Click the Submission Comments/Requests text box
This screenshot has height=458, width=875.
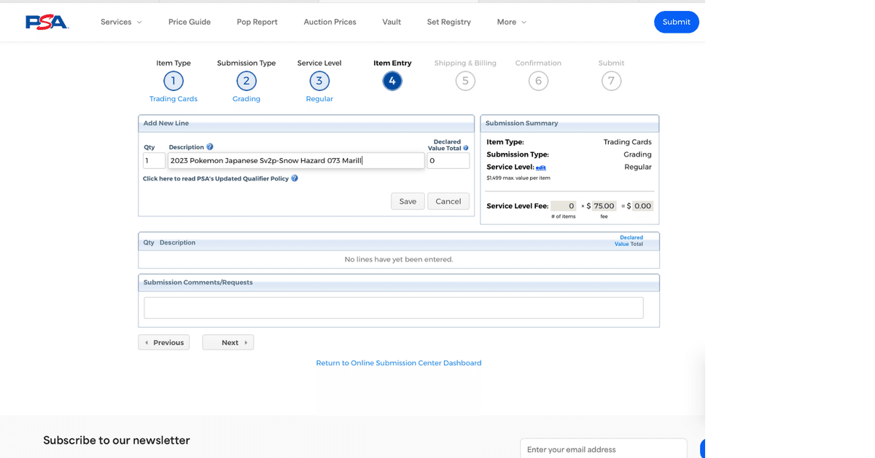[x=394, y=307]
